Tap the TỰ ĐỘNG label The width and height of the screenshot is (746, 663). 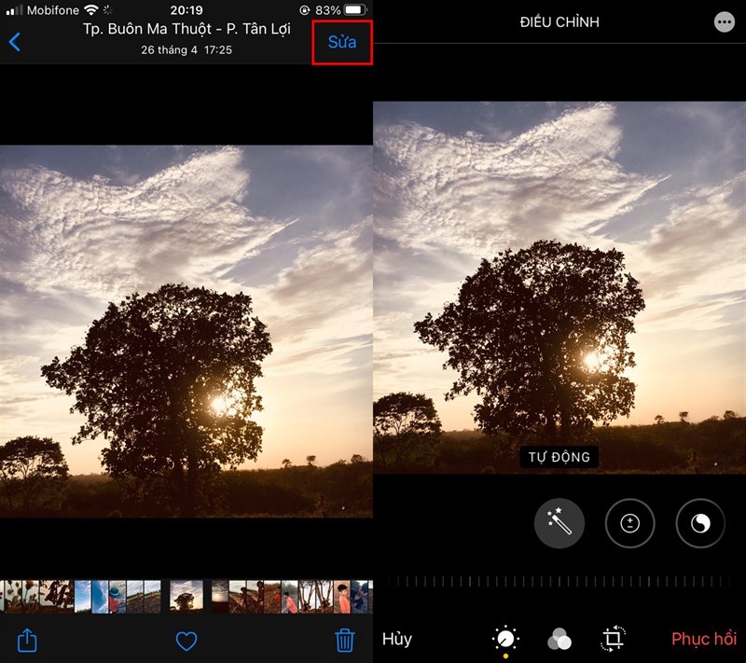click(559, 457)
